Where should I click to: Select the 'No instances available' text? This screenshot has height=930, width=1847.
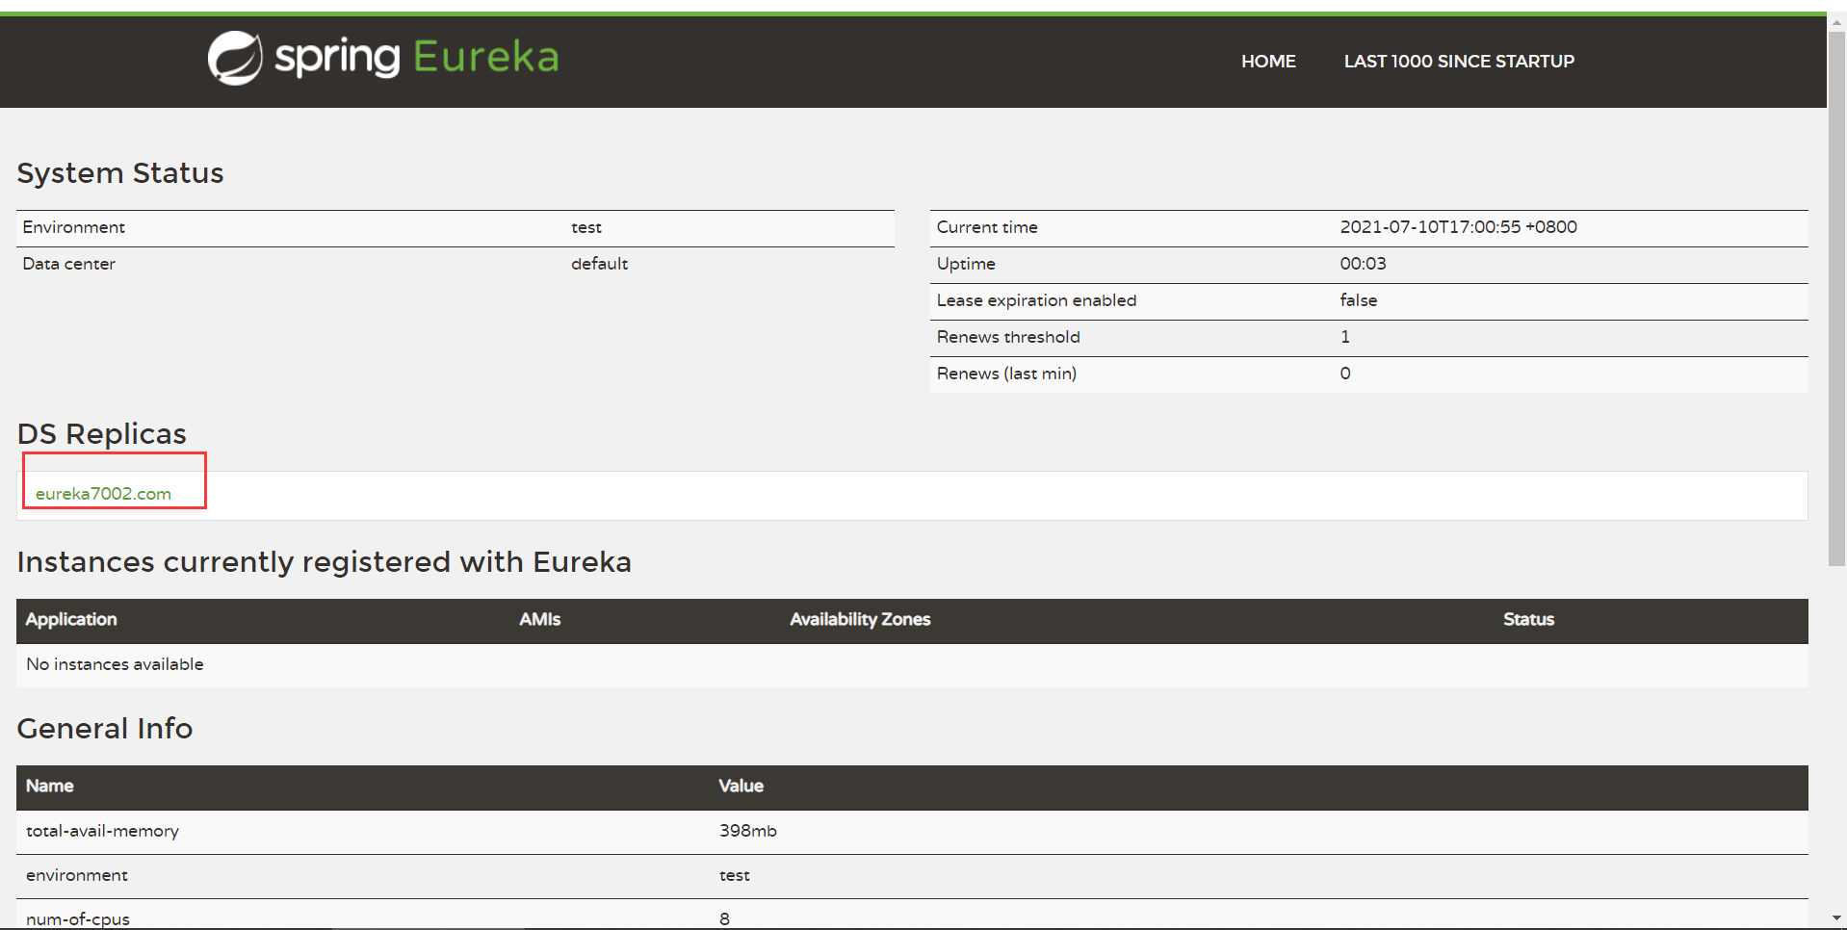(115, 664)
